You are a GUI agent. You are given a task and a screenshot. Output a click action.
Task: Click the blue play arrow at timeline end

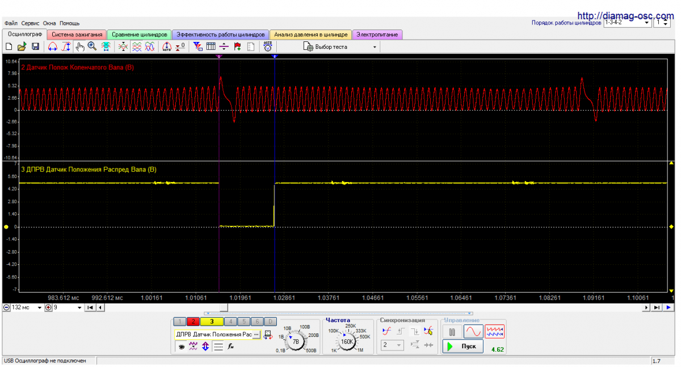click(x=669, y=307)
